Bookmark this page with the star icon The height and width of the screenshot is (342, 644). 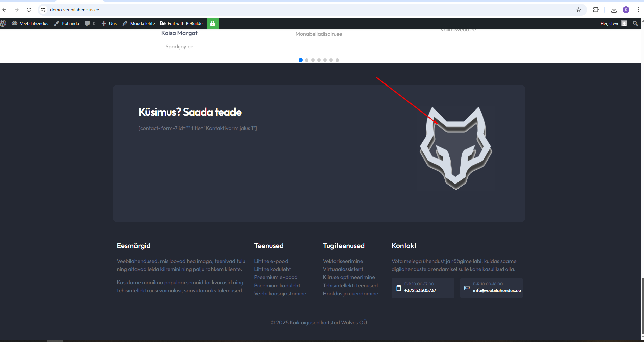[579, 10]
